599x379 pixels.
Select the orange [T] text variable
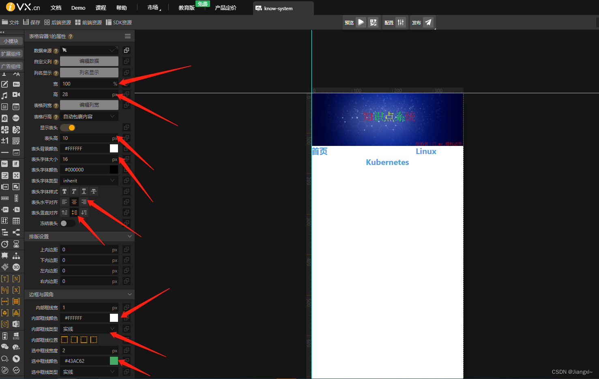tap(4, 278)
